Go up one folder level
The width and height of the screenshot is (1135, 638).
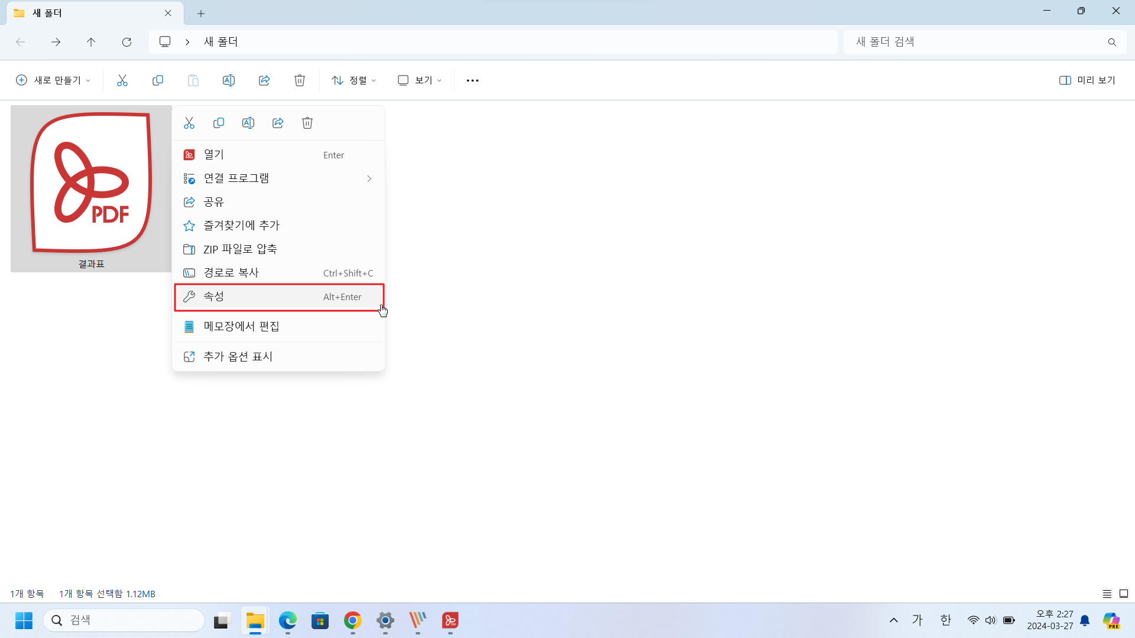pos(91,42)
